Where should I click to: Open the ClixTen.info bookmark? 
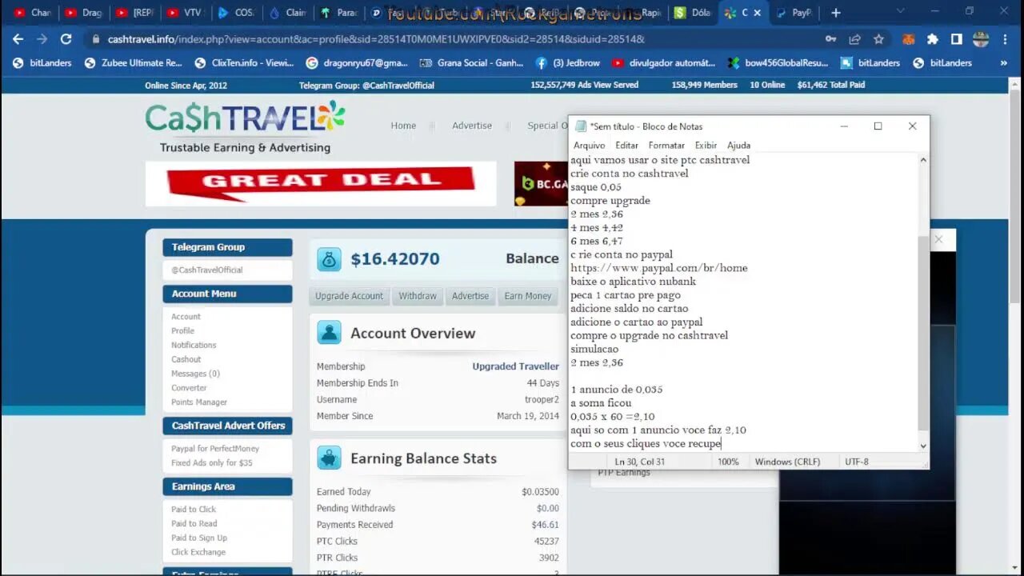click(244, 62)
